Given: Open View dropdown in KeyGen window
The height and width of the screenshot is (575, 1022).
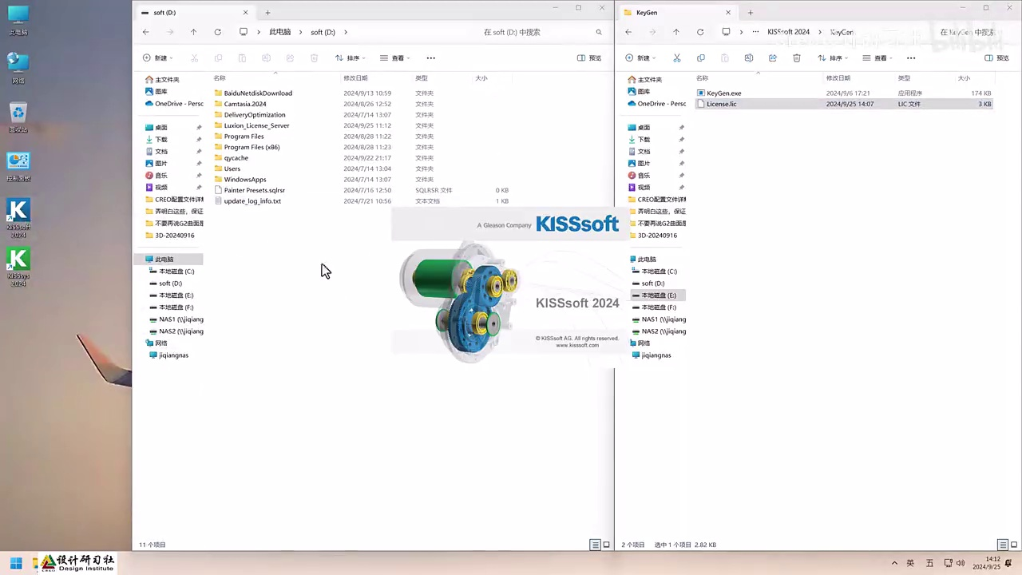Looking at the screenshot, I should tap(877, 57).
